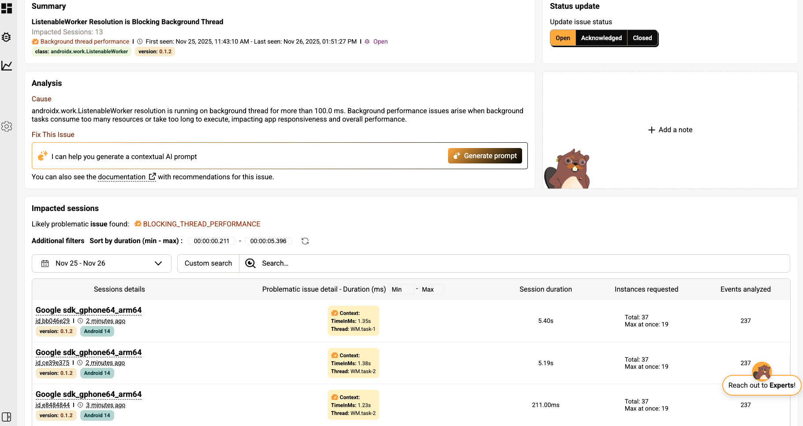The image size is (803, 426).
Task: Open the line chart analytics icon
Action: [7, 66]
